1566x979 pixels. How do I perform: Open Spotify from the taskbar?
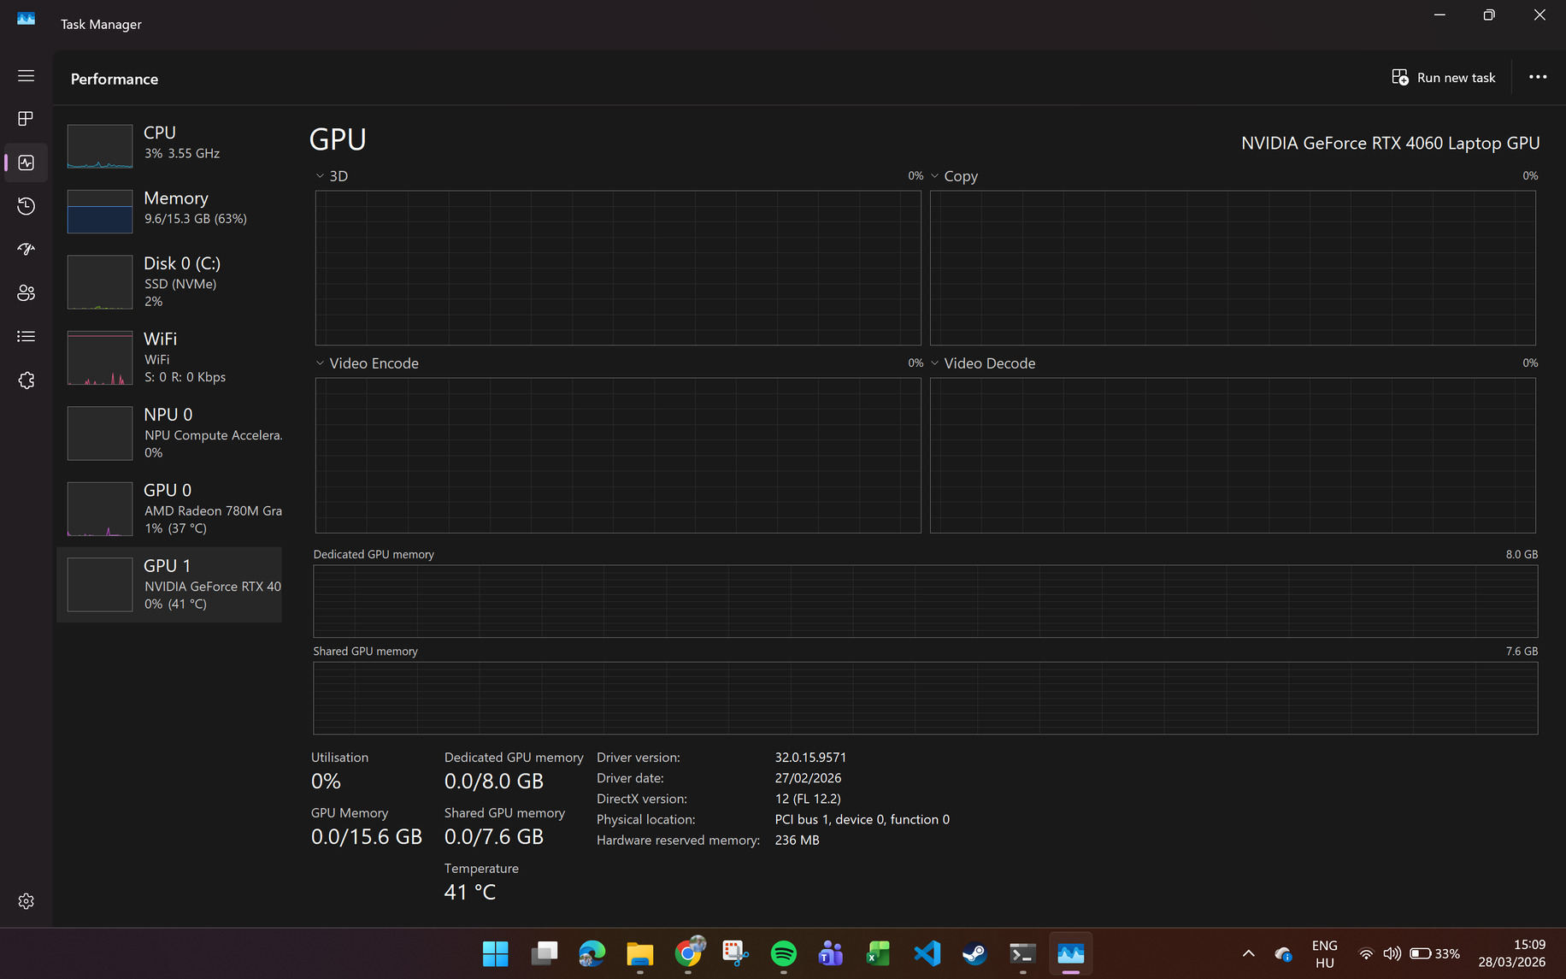tap(784, 953)
